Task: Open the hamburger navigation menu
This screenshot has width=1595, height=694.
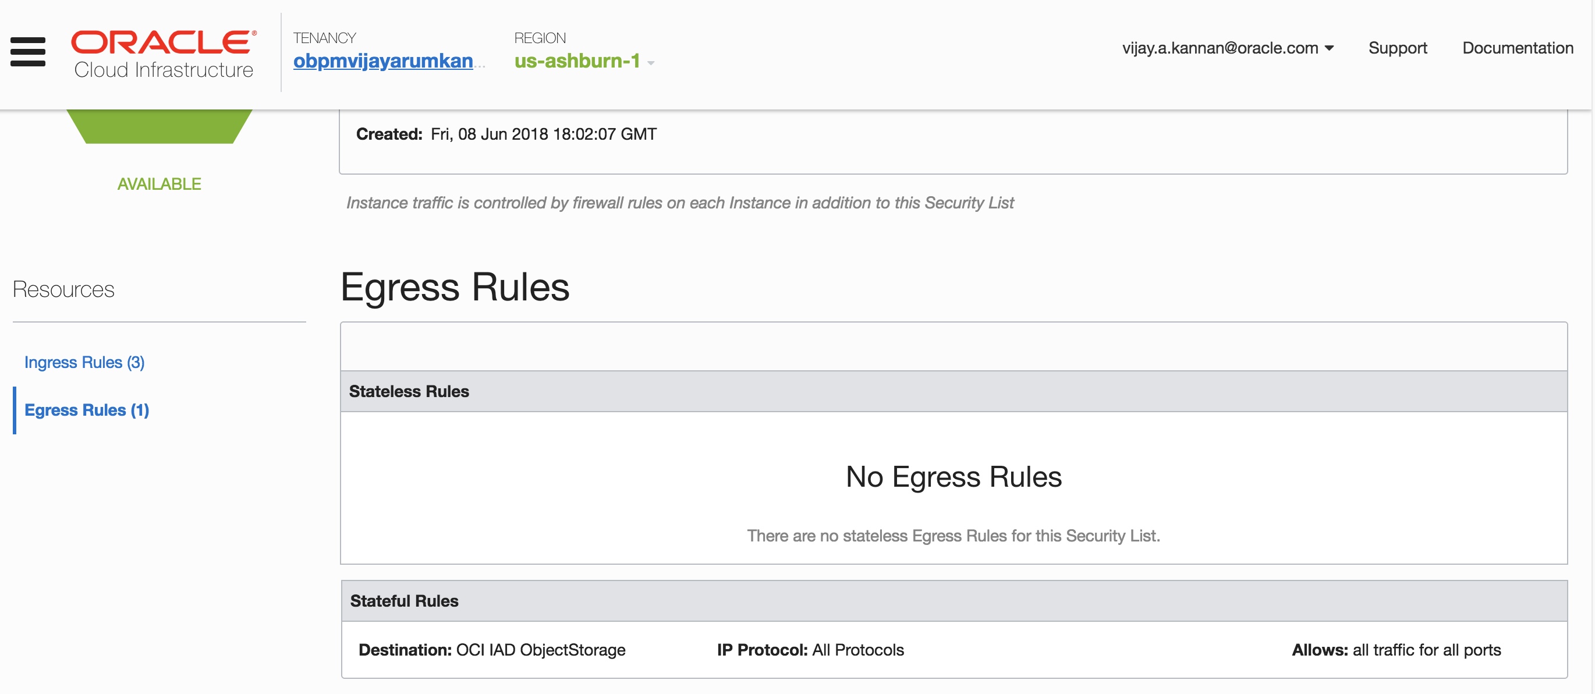Action: point(28,51)
